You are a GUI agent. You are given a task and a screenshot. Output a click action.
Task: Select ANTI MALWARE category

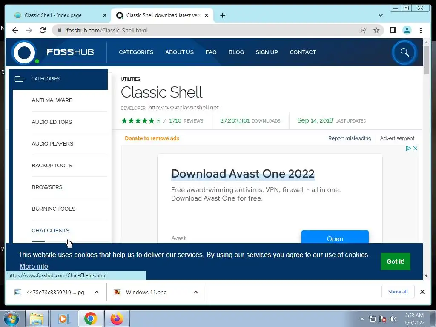(x=52, y=100)
